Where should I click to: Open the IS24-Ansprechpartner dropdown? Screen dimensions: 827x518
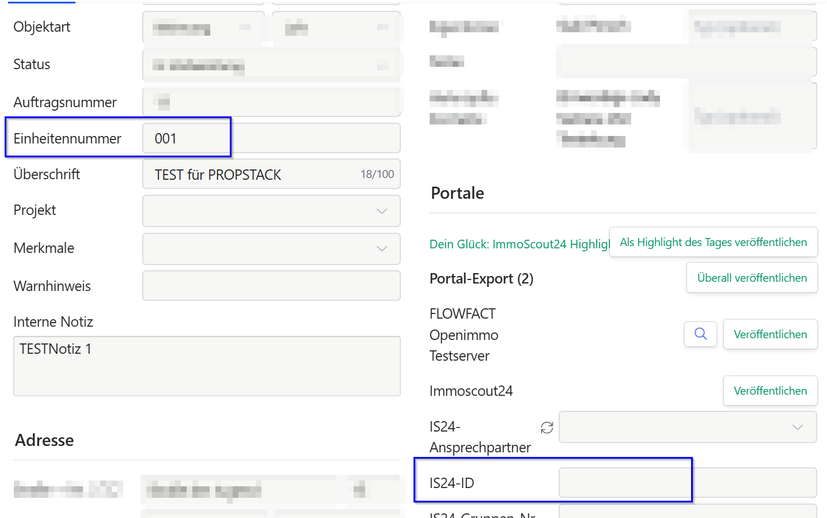click(x=687, y=428)
